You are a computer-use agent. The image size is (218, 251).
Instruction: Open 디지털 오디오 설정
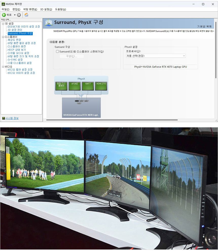(19, 53)
